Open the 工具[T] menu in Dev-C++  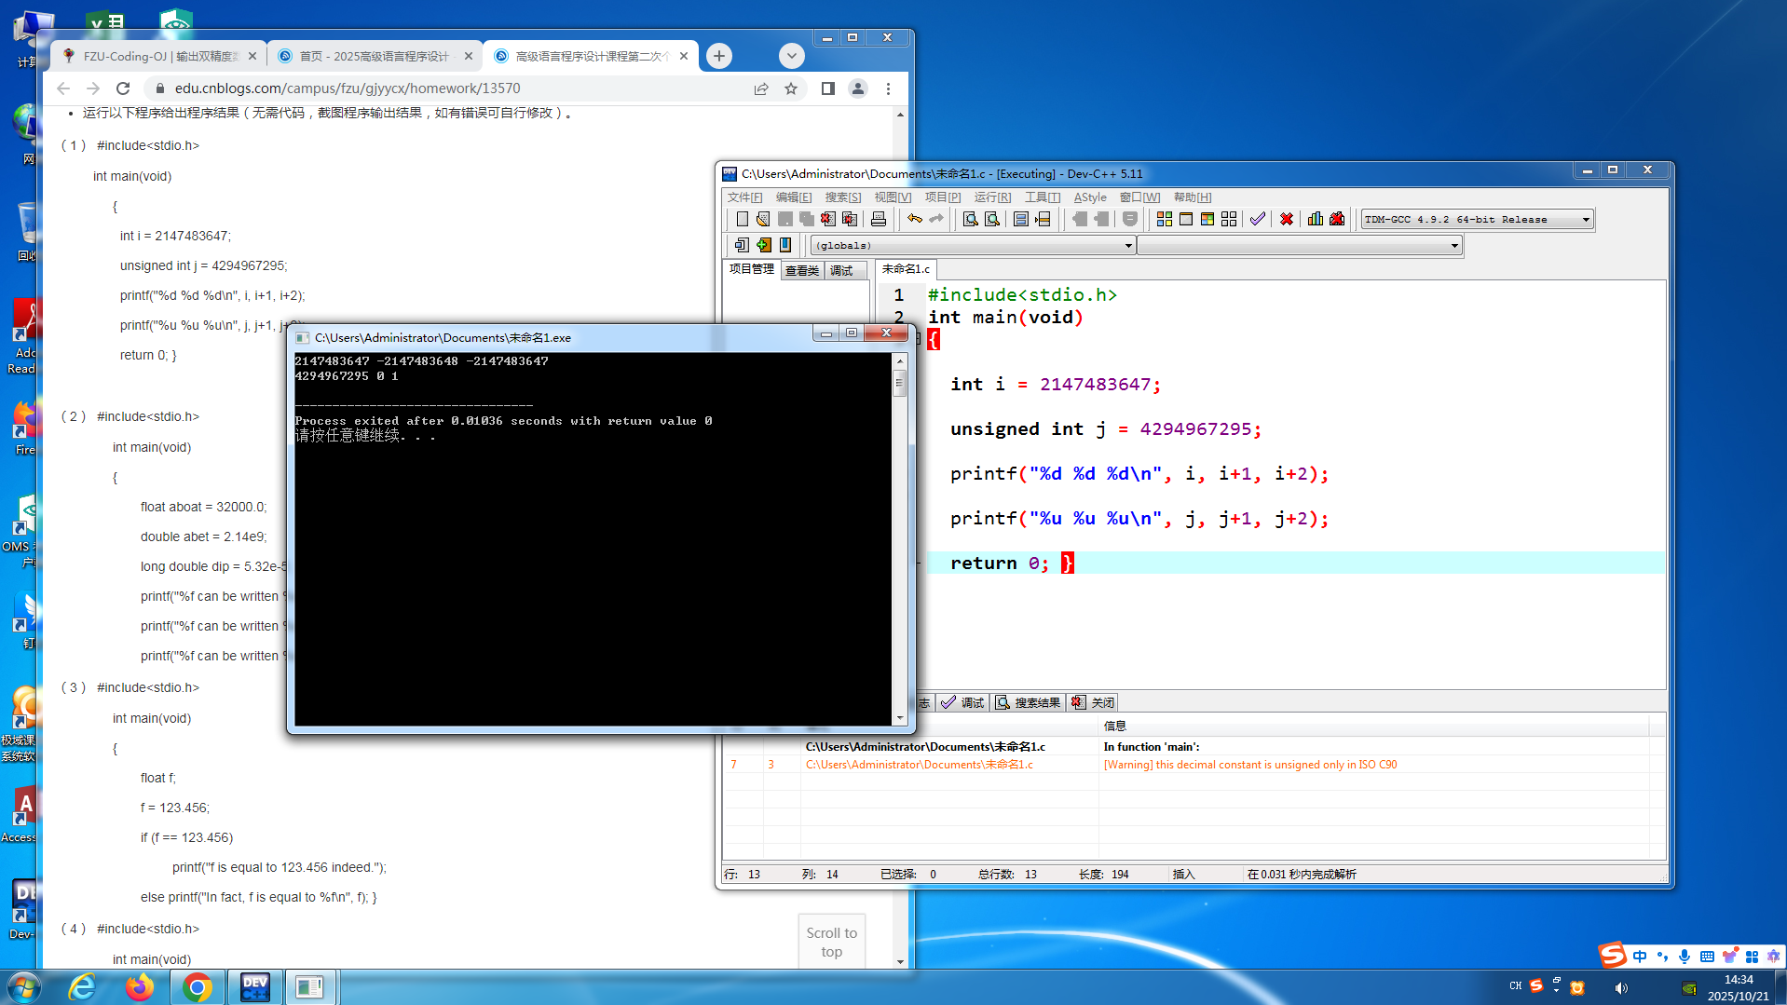coord(1043,197)
